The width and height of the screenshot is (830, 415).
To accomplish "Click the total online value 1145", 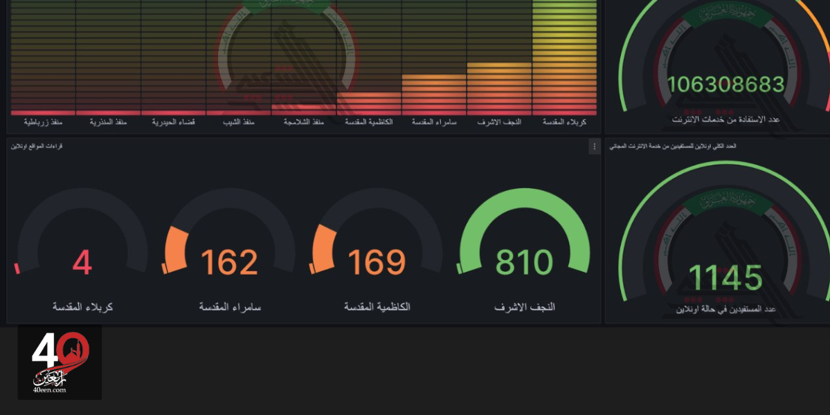I will [725, 278].
